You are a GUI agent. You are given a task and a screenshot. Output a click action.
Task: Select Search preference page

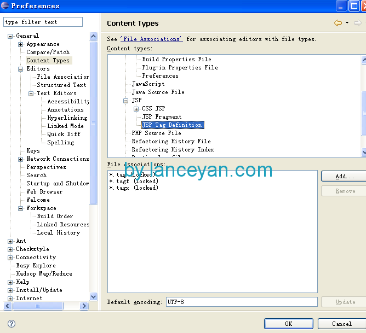click(x=36, y=175)
